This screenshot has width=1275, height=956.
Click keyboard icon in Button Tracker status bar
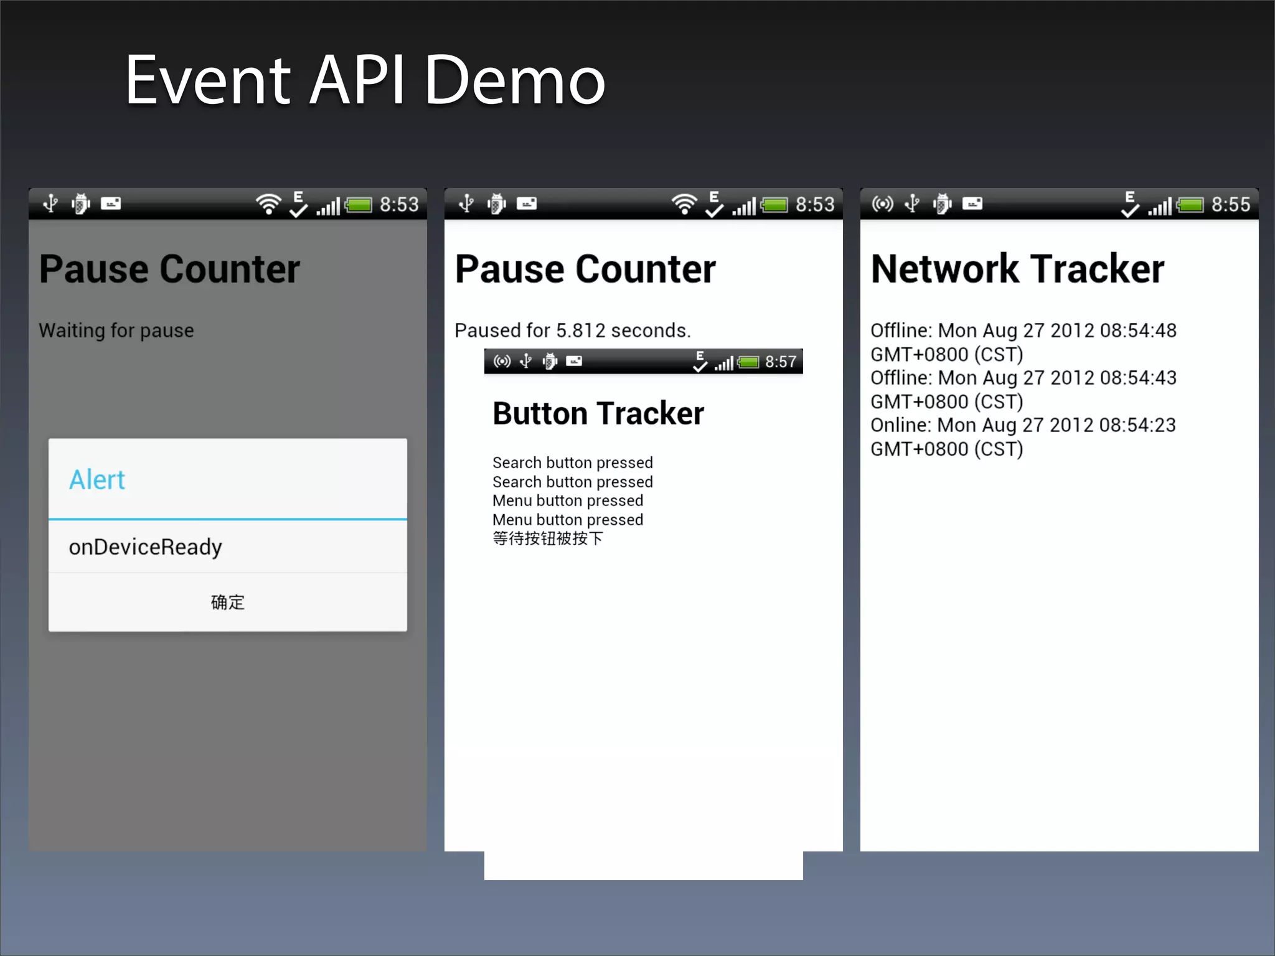click(x=574, y=360)
